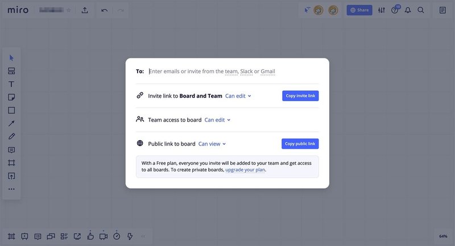This screenshot has width=455, height=246.
Task: Follow the upgrade your plan link
Action: pyautogui.click(x=245, y=170)
